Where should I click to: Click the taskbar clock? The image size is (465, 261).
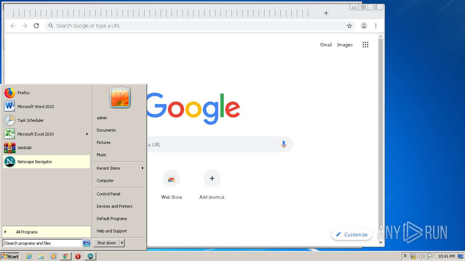(446, 256)
